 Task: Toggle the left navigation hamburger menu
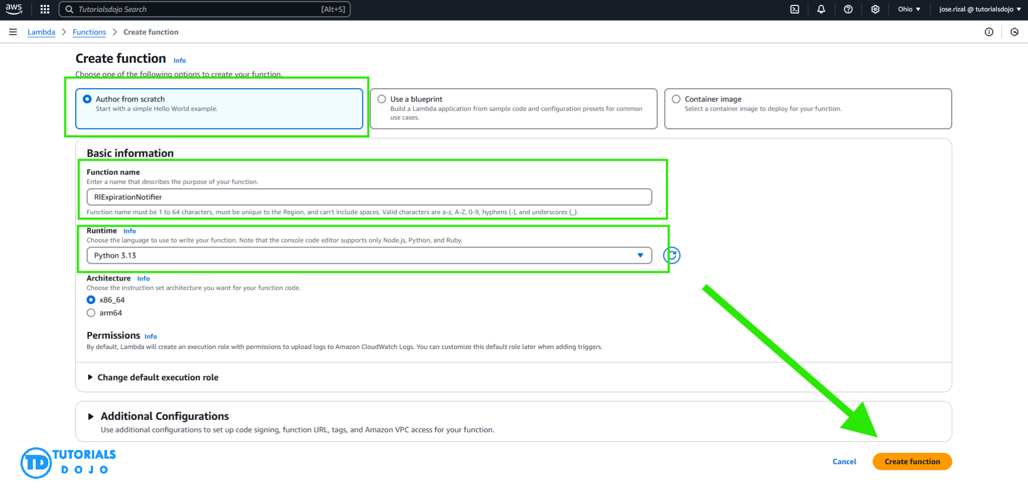point(13,32)
